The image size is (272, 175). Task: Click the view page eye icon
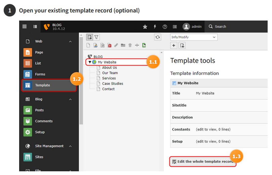point(182,46)
